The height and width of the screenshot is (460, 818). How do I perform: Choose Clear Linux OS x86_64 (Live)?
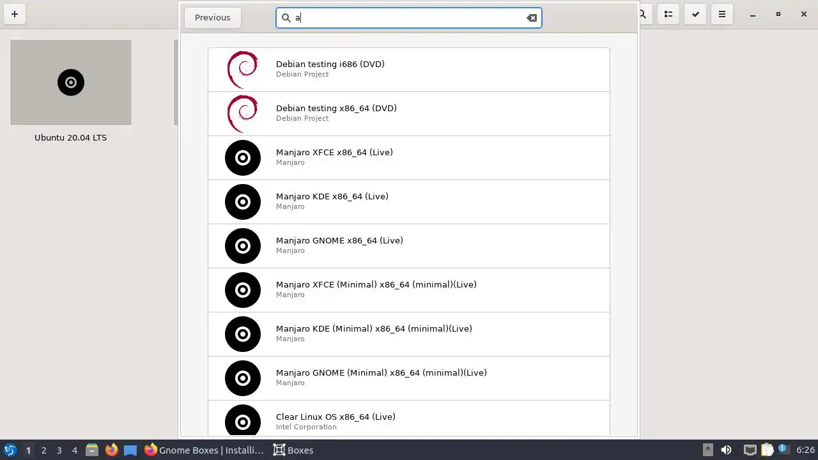[409, 418]
